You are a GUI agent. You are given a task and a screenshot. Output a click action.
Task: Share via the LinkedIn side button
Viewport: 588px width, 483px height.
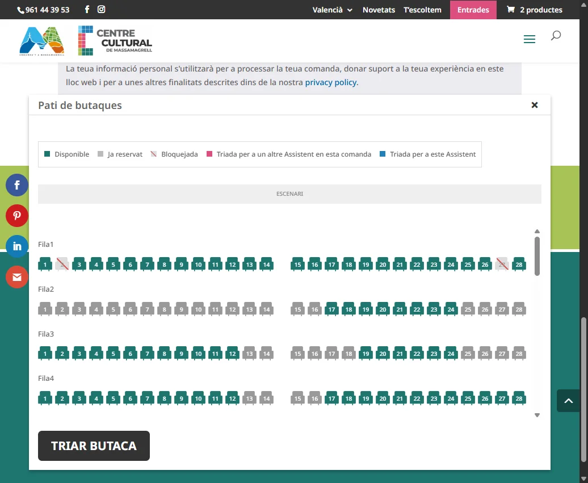point(17,246)
